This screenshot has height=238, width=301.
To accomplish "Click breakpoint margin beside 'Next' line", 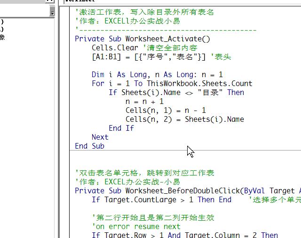I will click(65, 137).
